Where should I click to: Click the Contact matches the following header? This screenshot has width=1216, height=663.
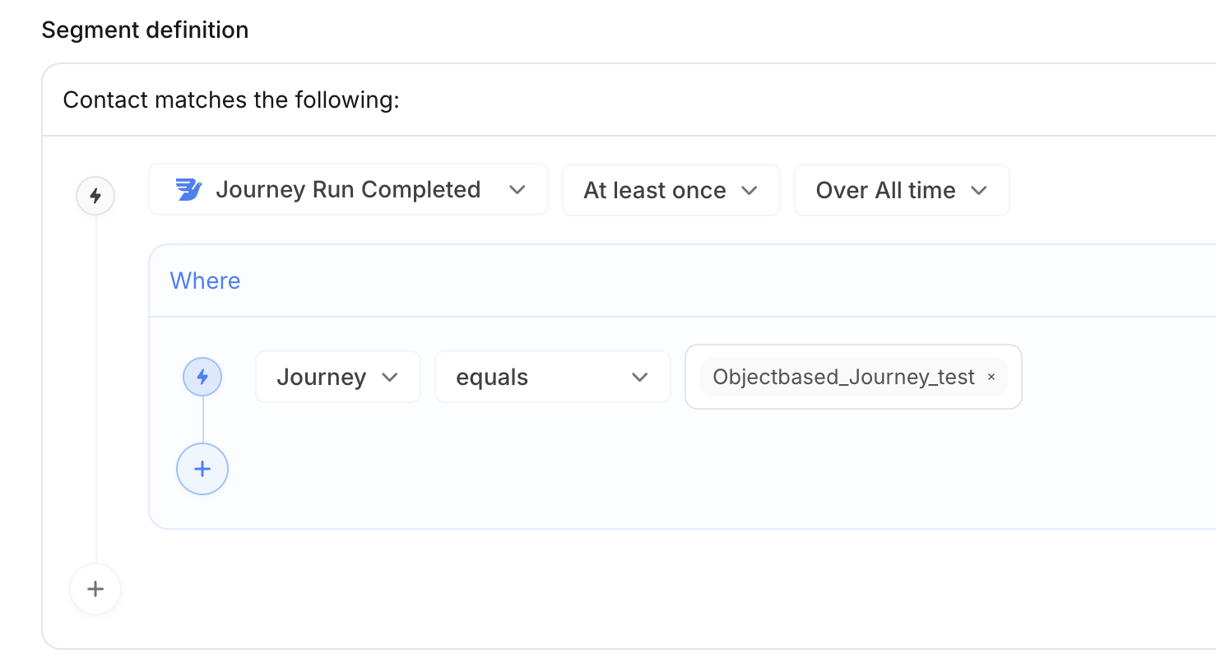click(x=231, y=100)
